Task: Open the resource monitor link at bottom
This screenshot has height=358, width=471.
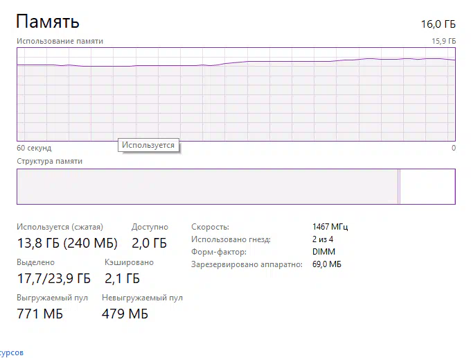Action: point(11,352)
